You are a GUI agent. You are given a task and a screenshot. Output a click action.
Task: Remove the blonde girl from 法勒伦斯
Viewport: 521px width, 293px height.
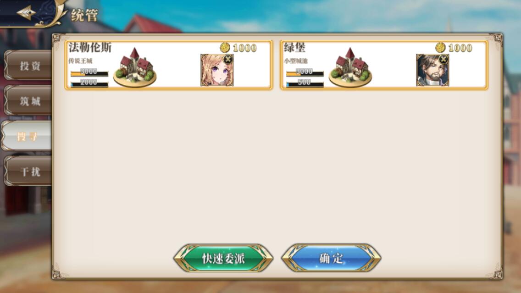coord(227,60)
